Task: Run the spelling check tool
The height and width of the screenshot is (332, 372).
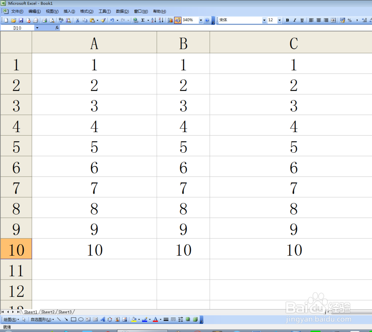Action: coord(61,20)
